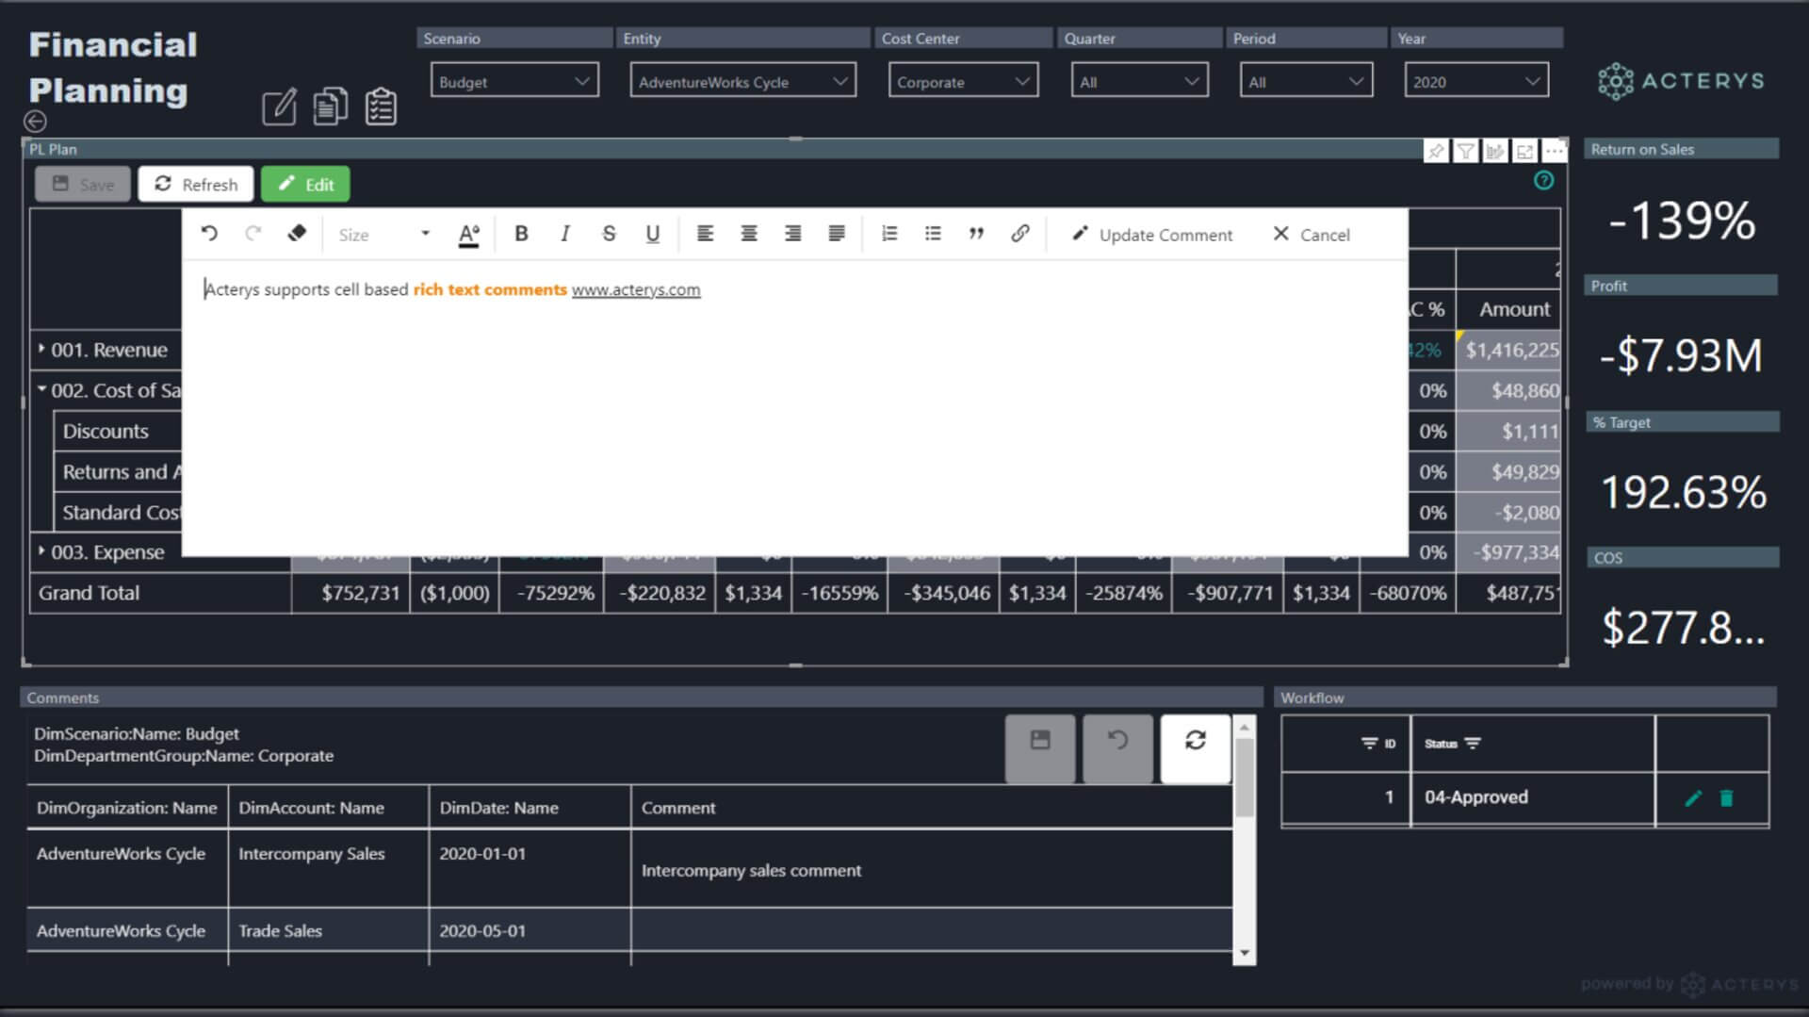Click the Trade Sales account cell
Viewport: 1809px width, 1017px height.
click(x=328, y=930)
